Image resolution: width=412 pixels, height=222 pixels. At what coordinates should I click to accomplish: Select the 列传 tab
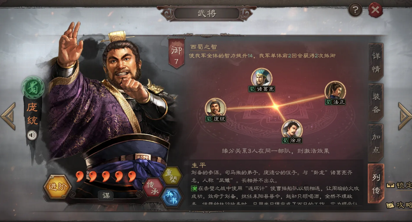pos(376,183)
